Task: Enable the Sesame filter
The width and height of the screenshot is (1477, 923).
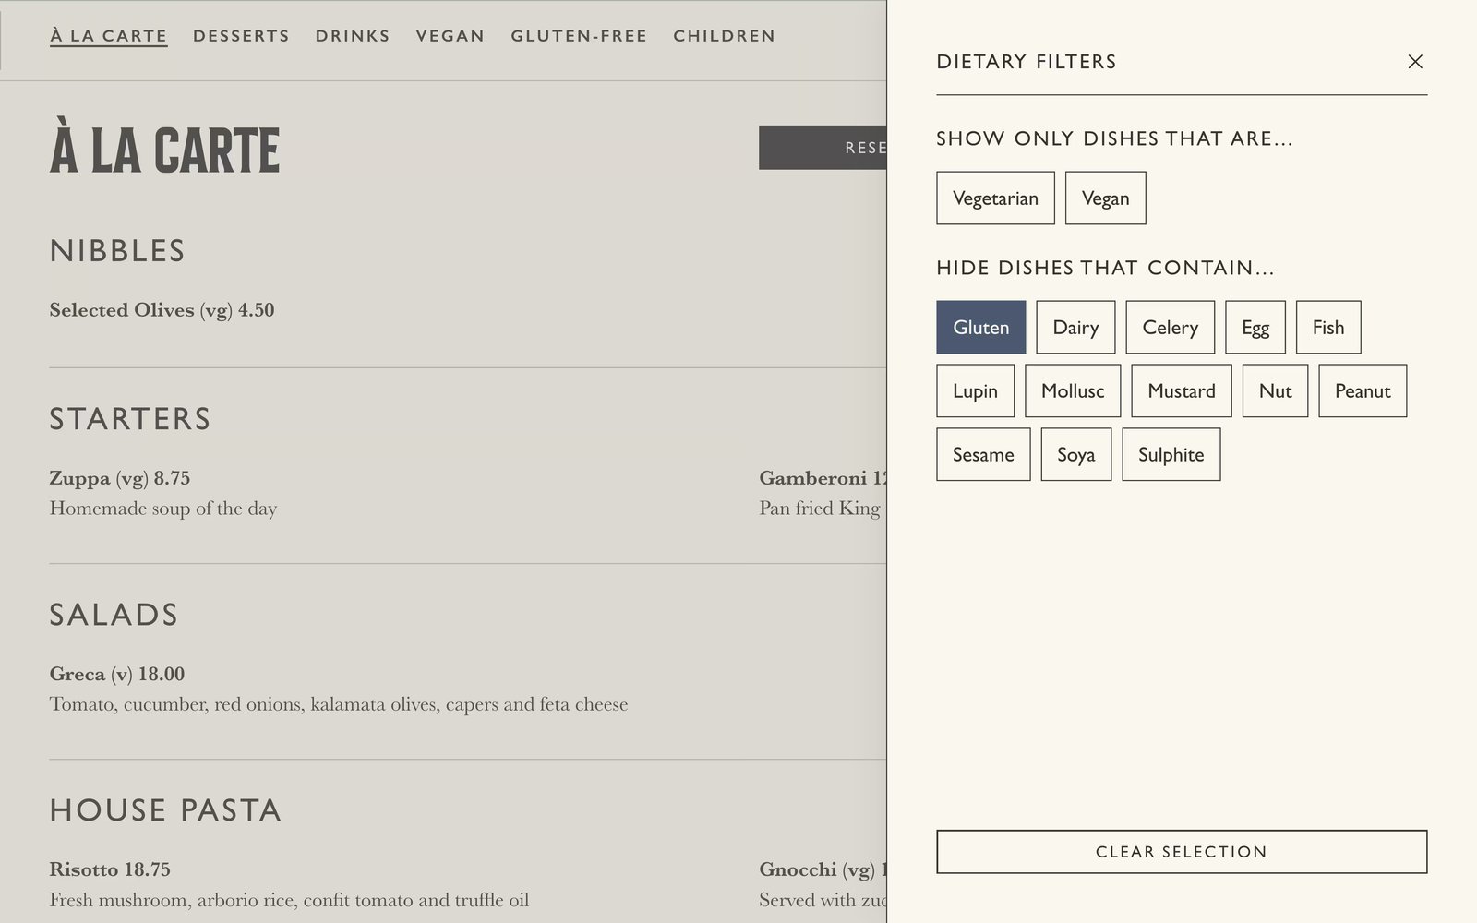Action: coord(983,455)
